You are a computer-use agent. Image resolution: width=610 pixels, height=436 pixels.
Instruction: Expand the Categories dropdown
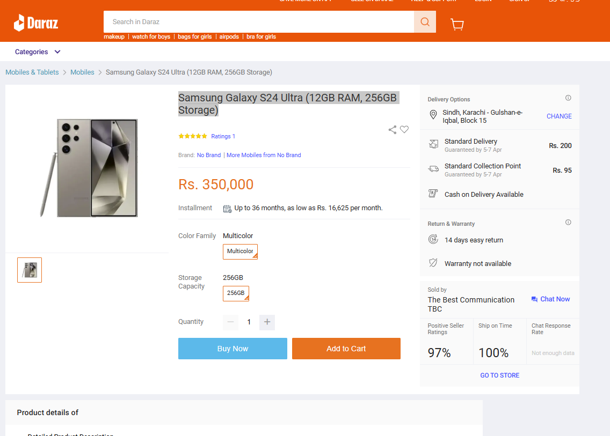38,51
